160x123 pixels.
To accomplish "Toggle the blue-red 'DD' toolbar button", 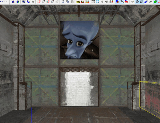I will click(118, 2).
